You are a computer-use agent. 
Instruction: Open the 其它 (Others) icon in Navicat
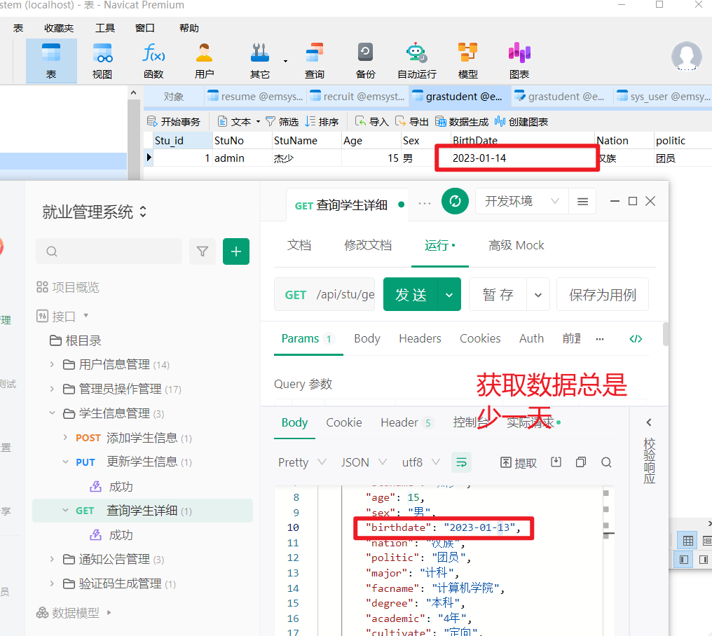click(x=260, y=61)
